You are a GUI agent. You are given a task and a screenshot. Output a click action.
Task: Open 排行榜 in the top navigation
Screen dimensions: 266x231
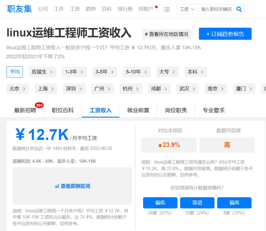[x=125, y=9]
